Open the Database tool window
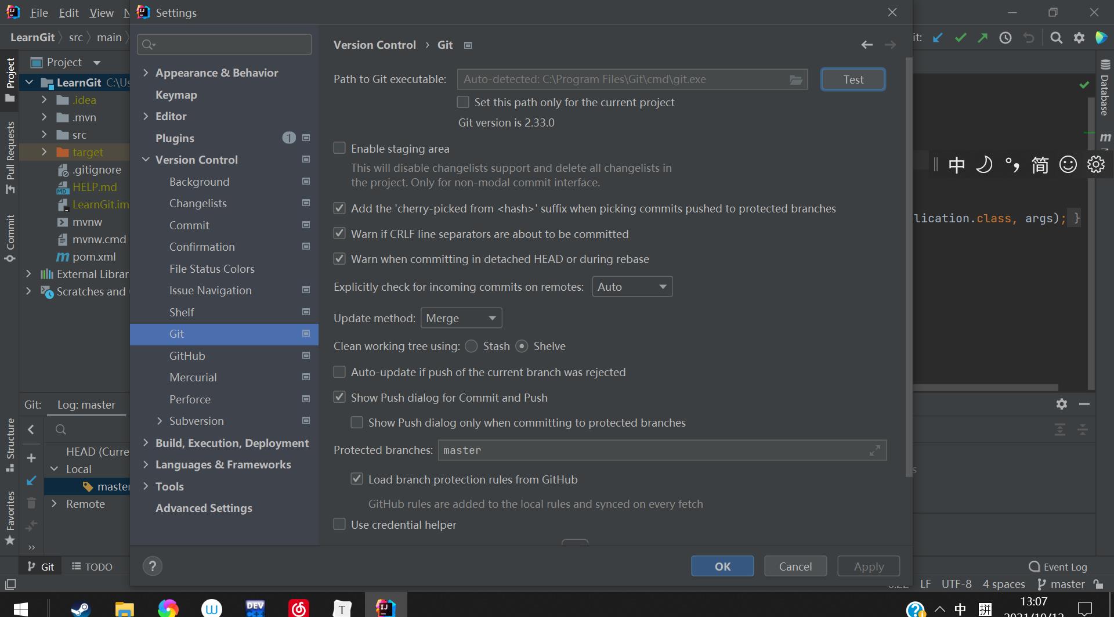This screenshot has width=1114, height=617. [x=1105, y=88]
